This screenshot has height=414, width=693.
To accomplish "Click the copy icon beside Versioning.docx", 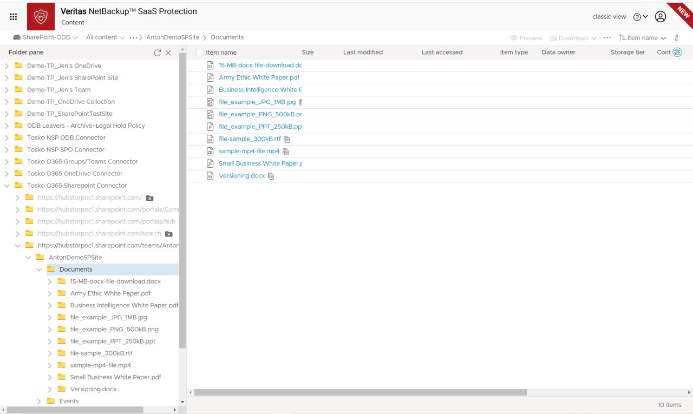I will (x=271, y=176).
